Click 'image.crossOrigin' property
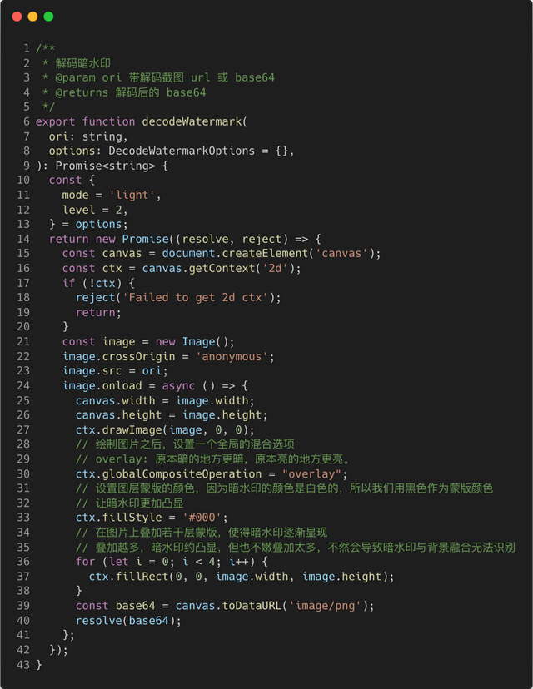 click(x=119, y=357)
